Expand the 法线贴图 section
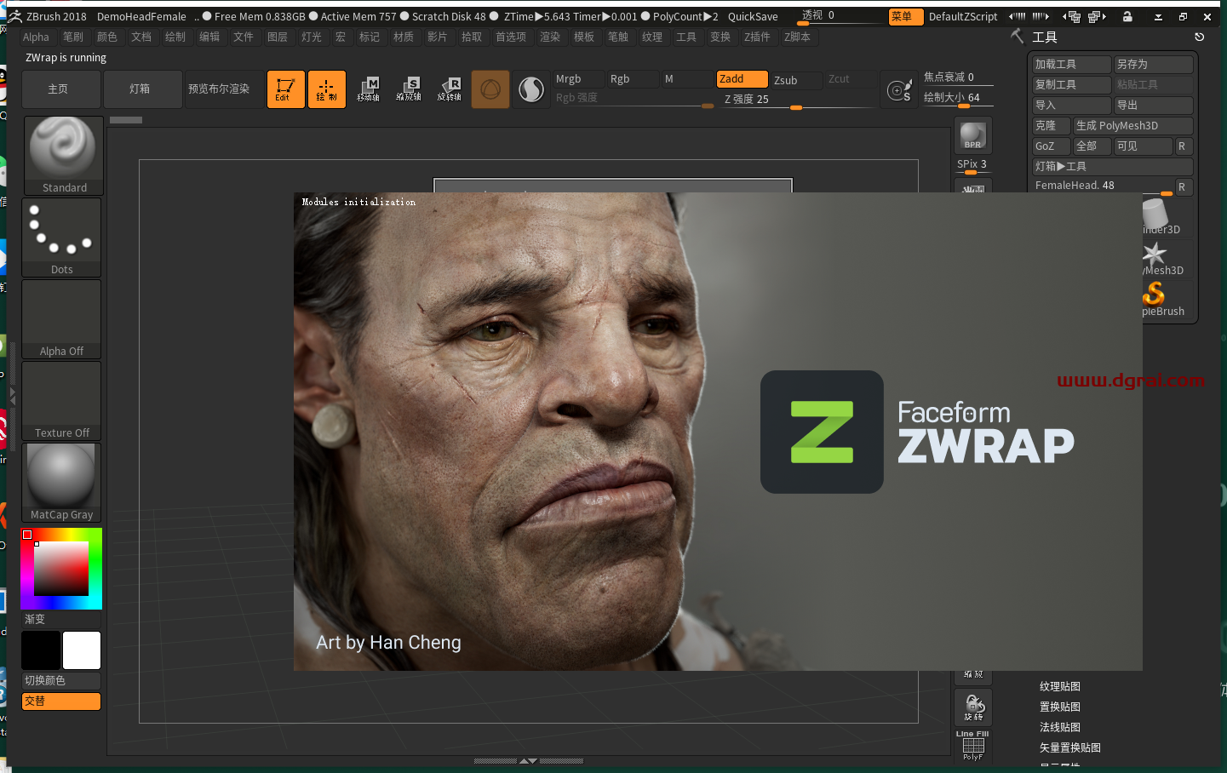Screen dimensions: 1227x773 click(1060, 727)
